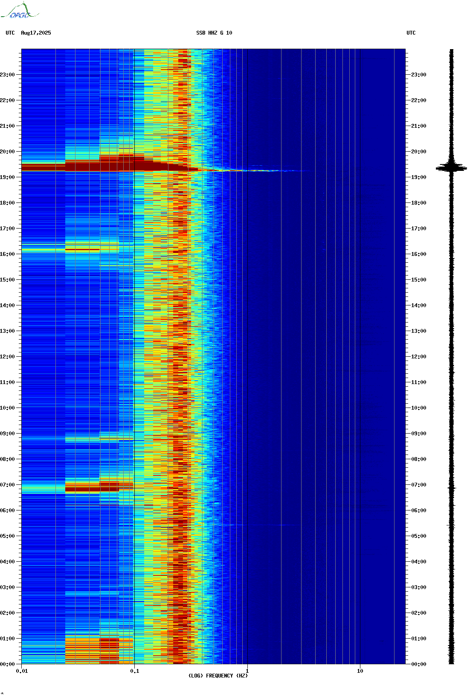Click the right axis '01:00' time label

pos(419,639)
